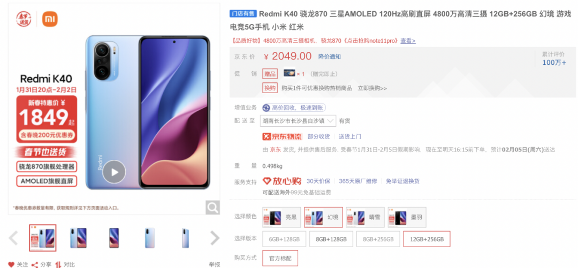Open the 100万+ reviews count
Image resolution: width=578 pixels, height=268 pixels.
[x=554, y=62]
